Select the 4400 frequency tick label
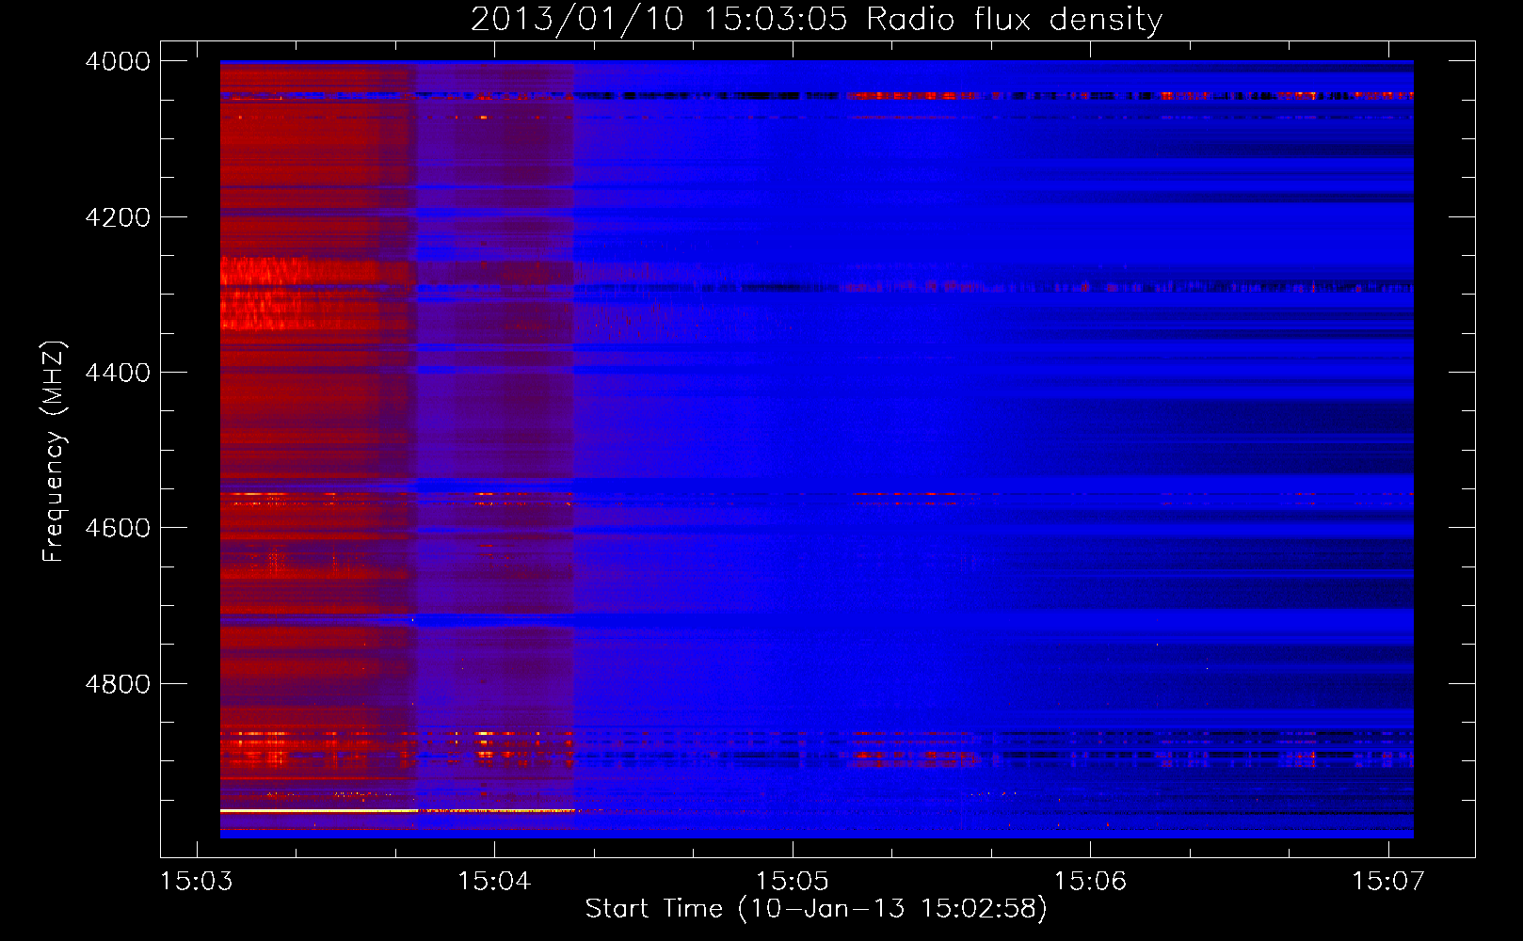 pos(118,373)
